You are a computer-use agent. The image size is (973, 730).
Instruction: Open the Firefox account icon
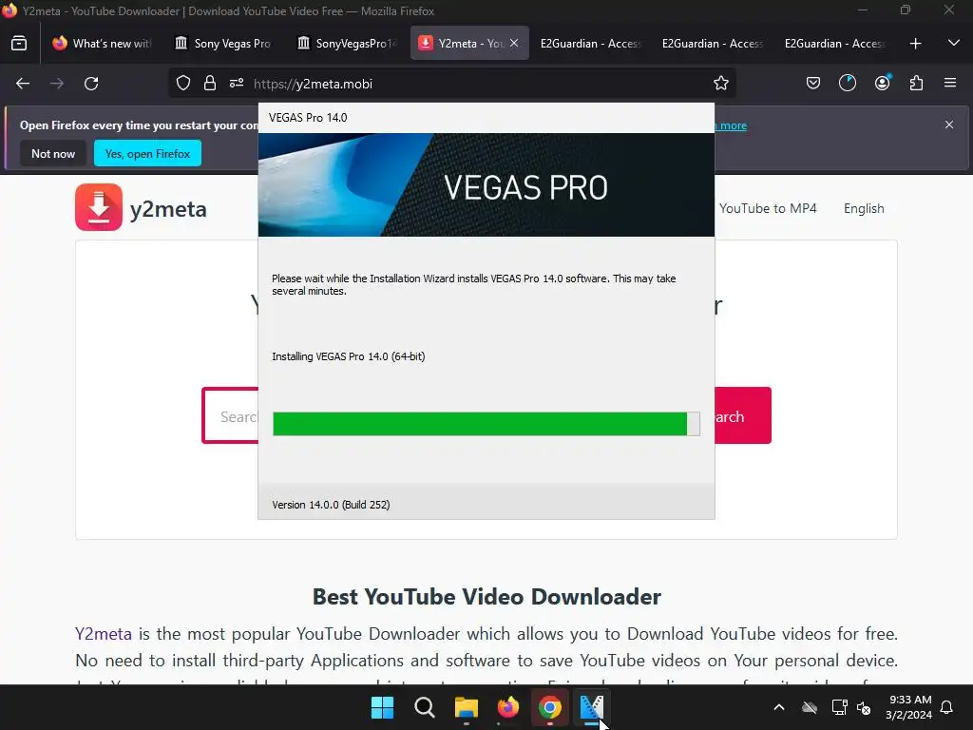pos(882,84)
